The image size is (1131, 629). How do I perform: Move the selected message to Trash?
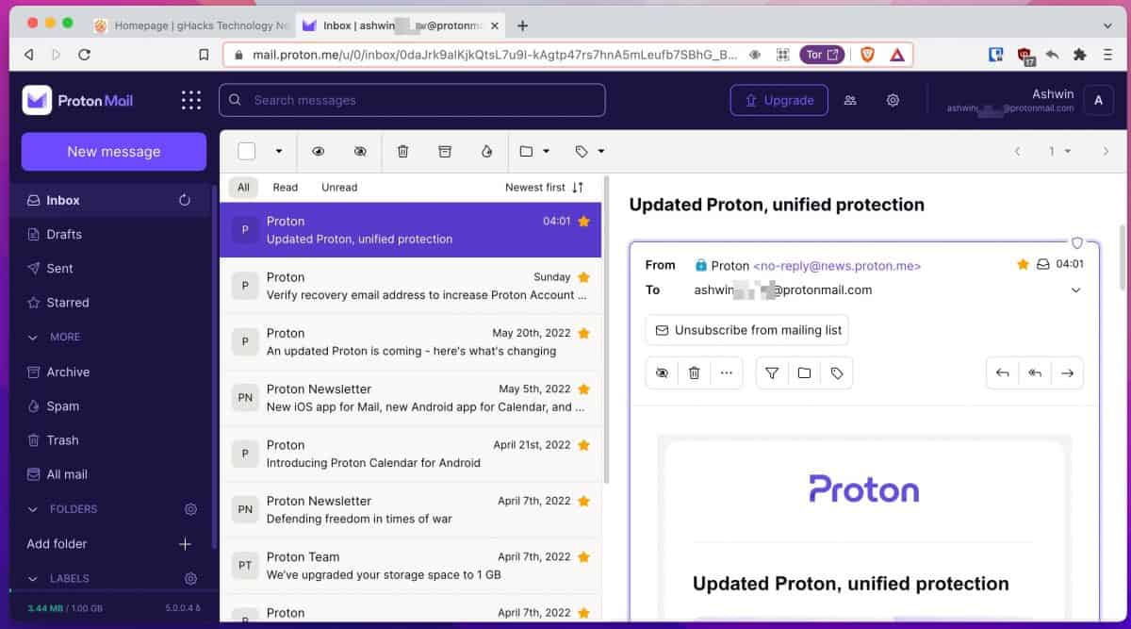coord(402,151)
